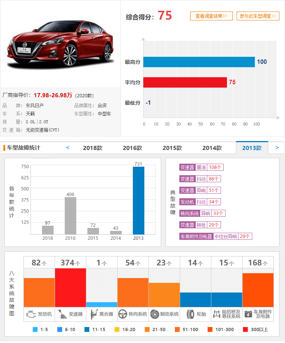Click the axle and suspension (前后桥及悬挂系统) icon

217,314
